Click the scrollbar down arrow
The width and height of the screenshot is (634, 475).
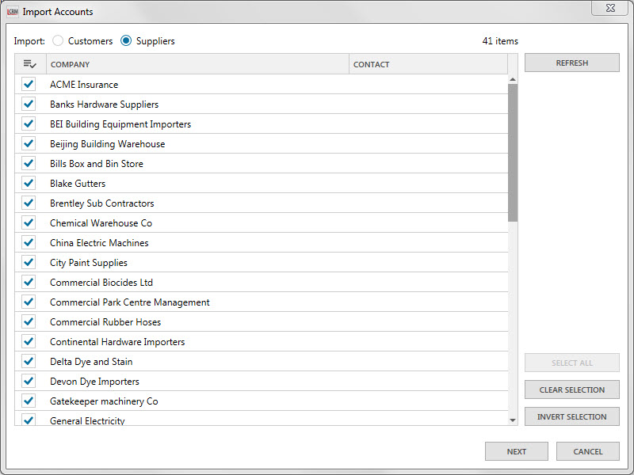point(513,420)
